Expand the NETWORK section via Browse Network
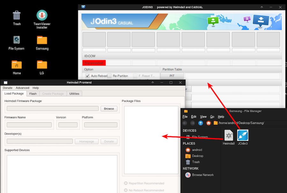Screen dimensions: 287x193 pyautogui.click(x=201, y=175)
